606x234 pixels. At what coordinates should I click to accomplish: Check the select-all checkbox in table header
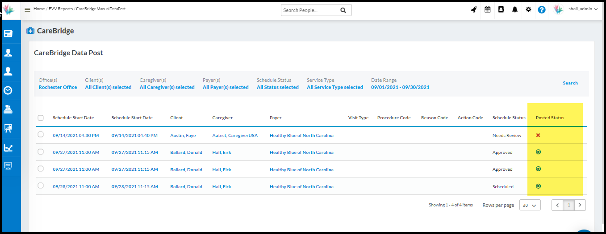click(x=41, y=118)
